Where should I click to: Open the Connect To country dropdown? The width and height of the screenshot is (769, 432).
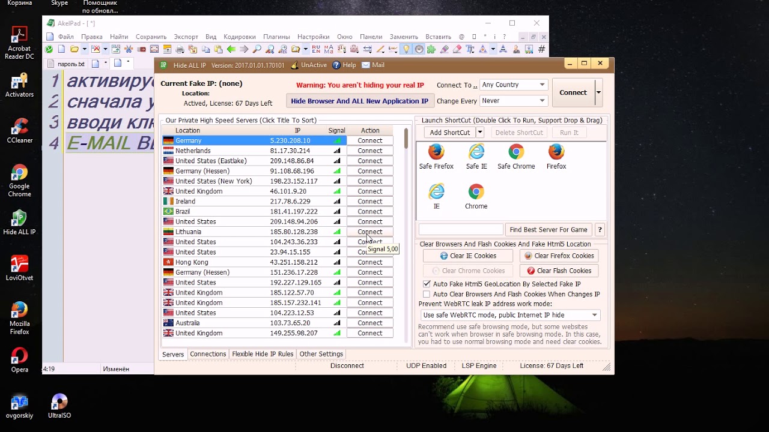click(514, 85)
